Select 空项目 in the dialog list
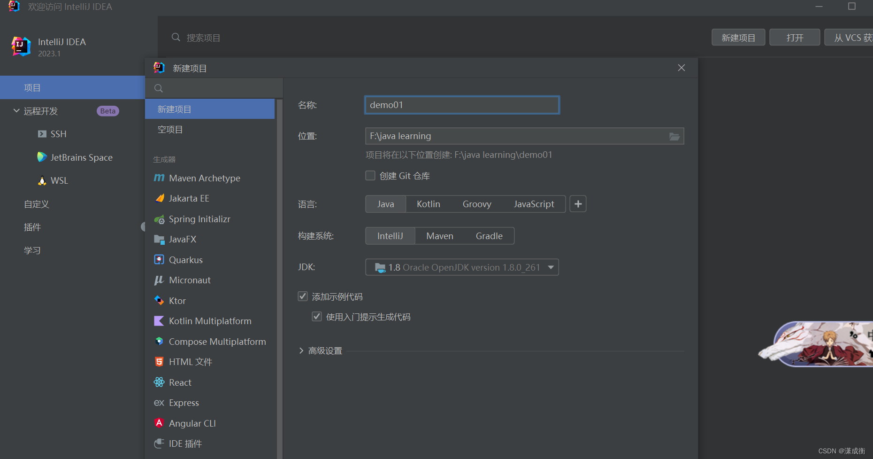873x459 pixels. (210, 130)
